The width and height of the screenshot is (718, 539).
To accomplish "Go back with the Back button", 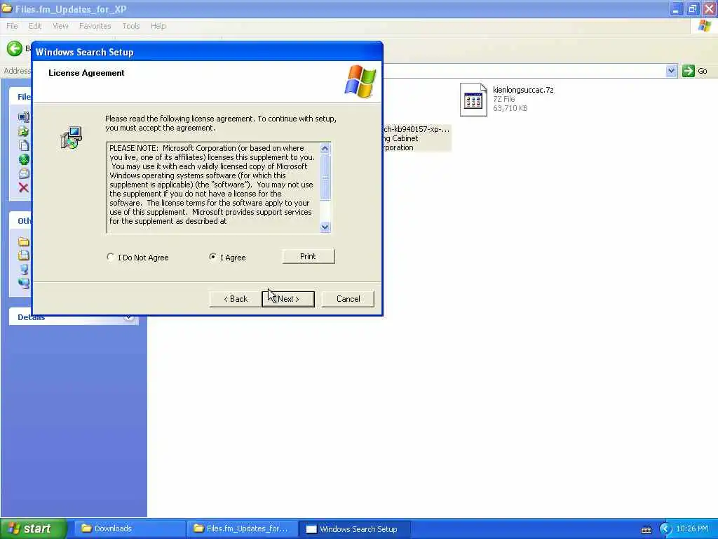I will click(x=236, y=299).
